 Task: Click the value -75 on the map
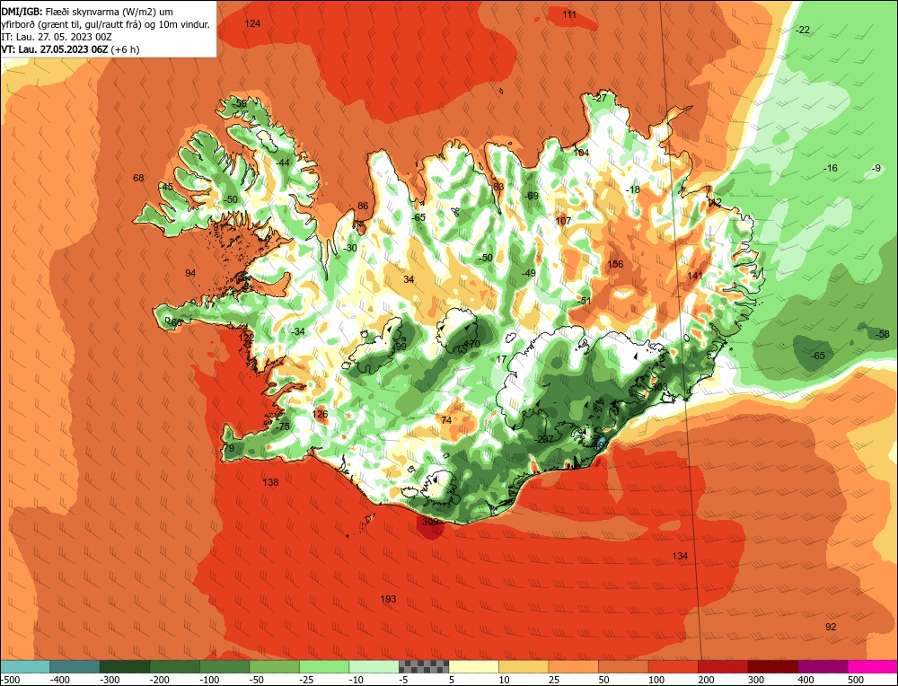click(282, 427)
